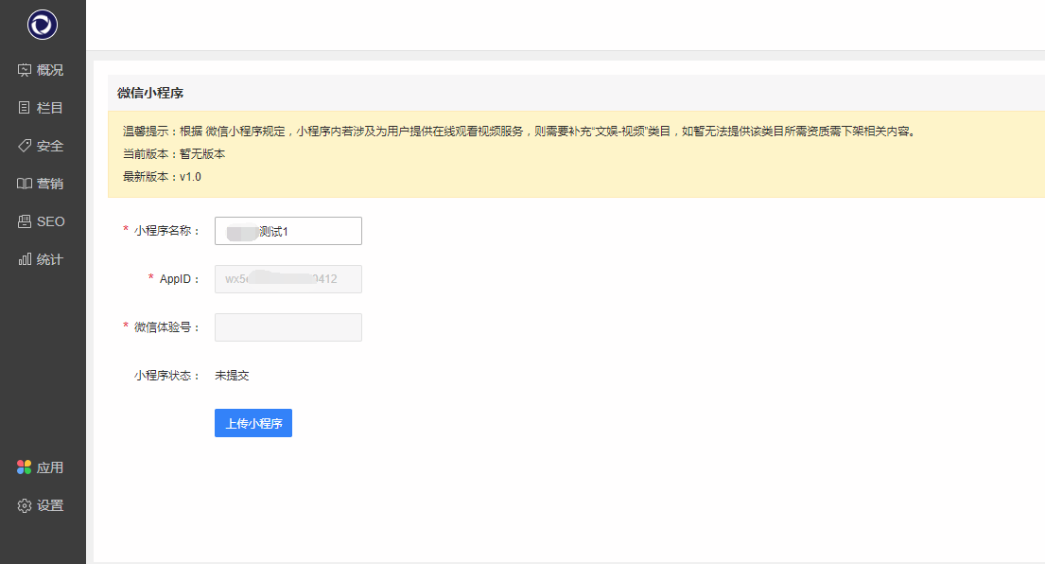
Task: Click the 微信体验号 field label
Action: coord(166,327)
